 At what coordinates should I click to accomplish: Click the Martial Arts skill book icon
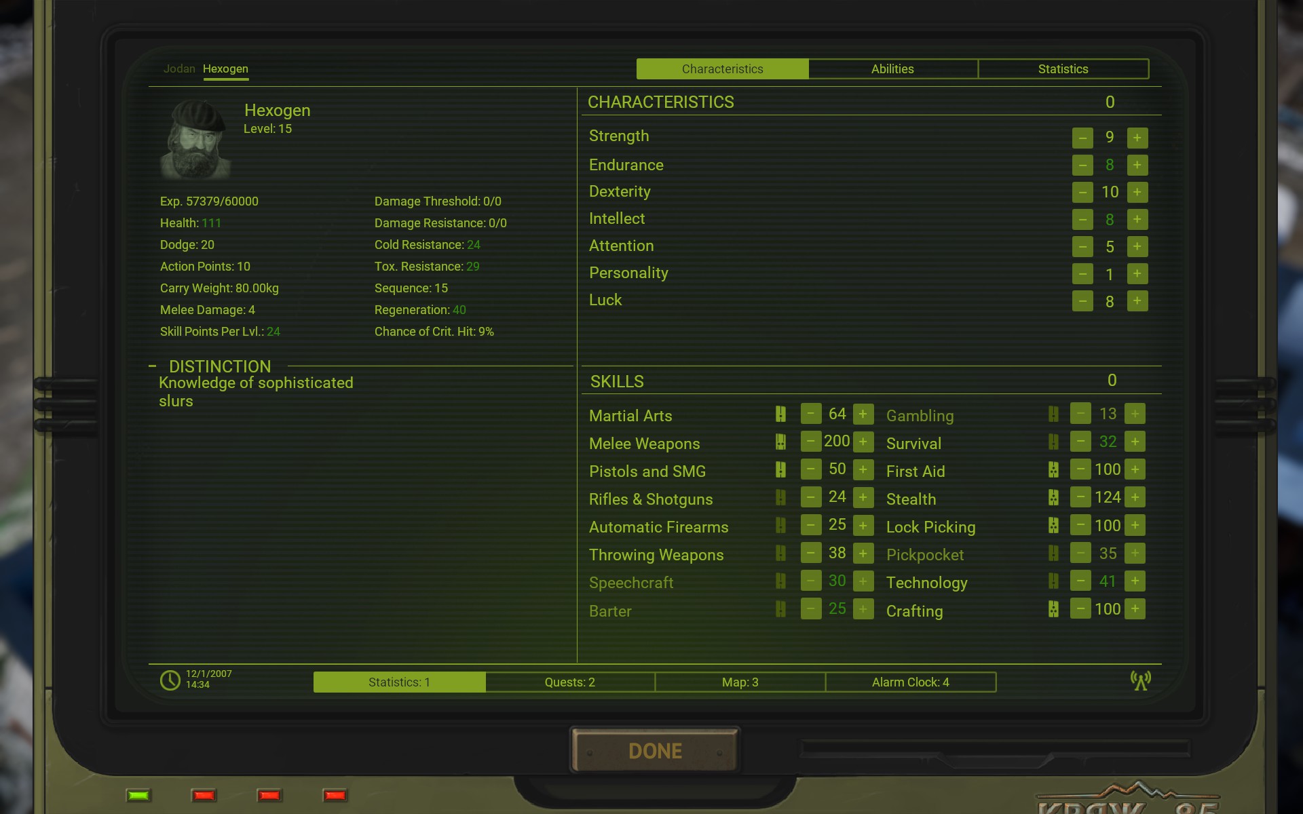coord(780,414)
